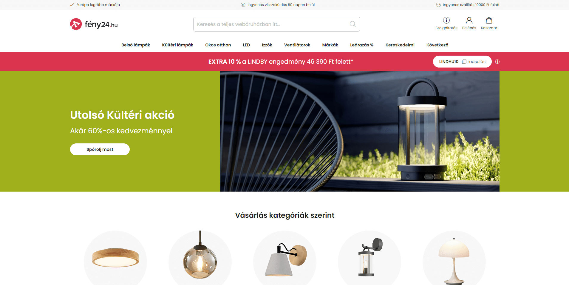
Task: Click the Spórolj most button
Action: [x=100, y=149]
